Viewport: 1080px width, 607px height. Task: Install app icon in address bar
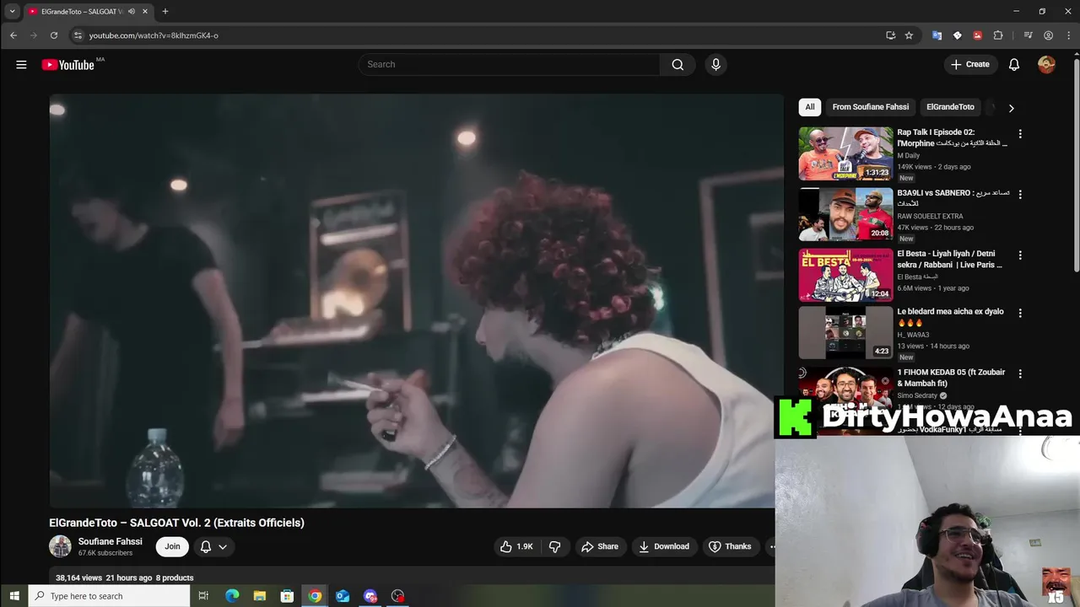(890, 35)
